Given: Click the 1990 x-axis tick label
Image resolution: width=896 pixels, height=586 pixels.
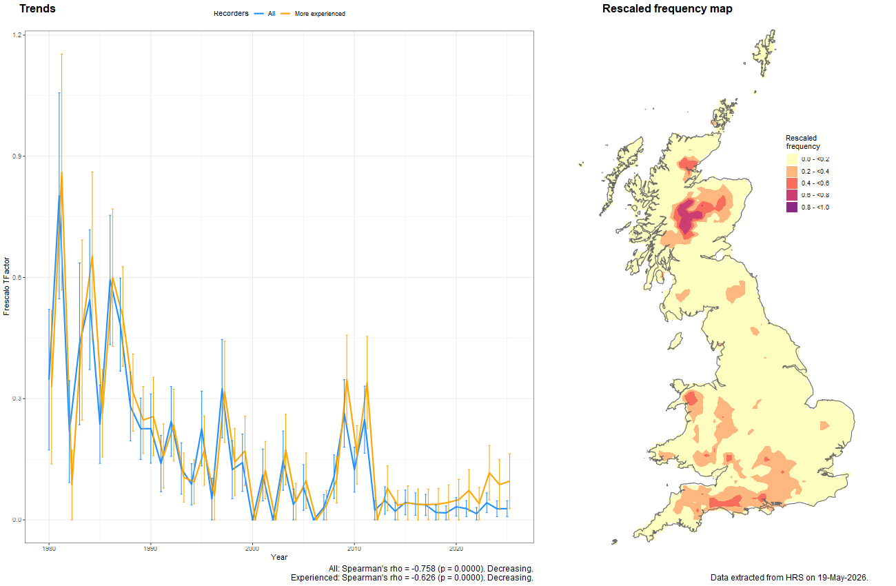Looking at the screenshot, I should coord(150,549).
